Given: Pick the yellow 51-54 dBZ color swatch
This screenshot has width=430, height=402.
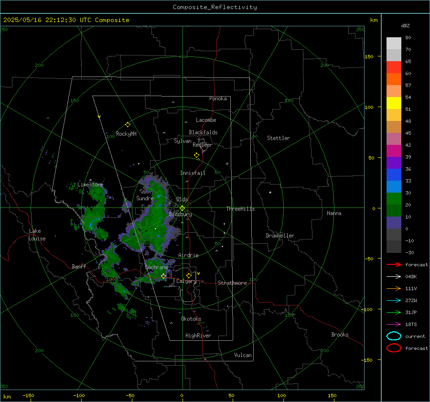Looking at the screenshot, I should point(394,103).
